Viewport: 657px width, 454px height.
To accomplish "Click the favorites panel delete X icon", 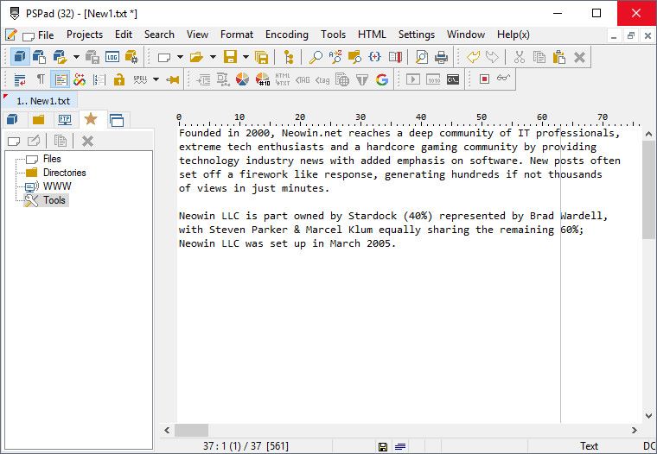I will tap(87, 141).
